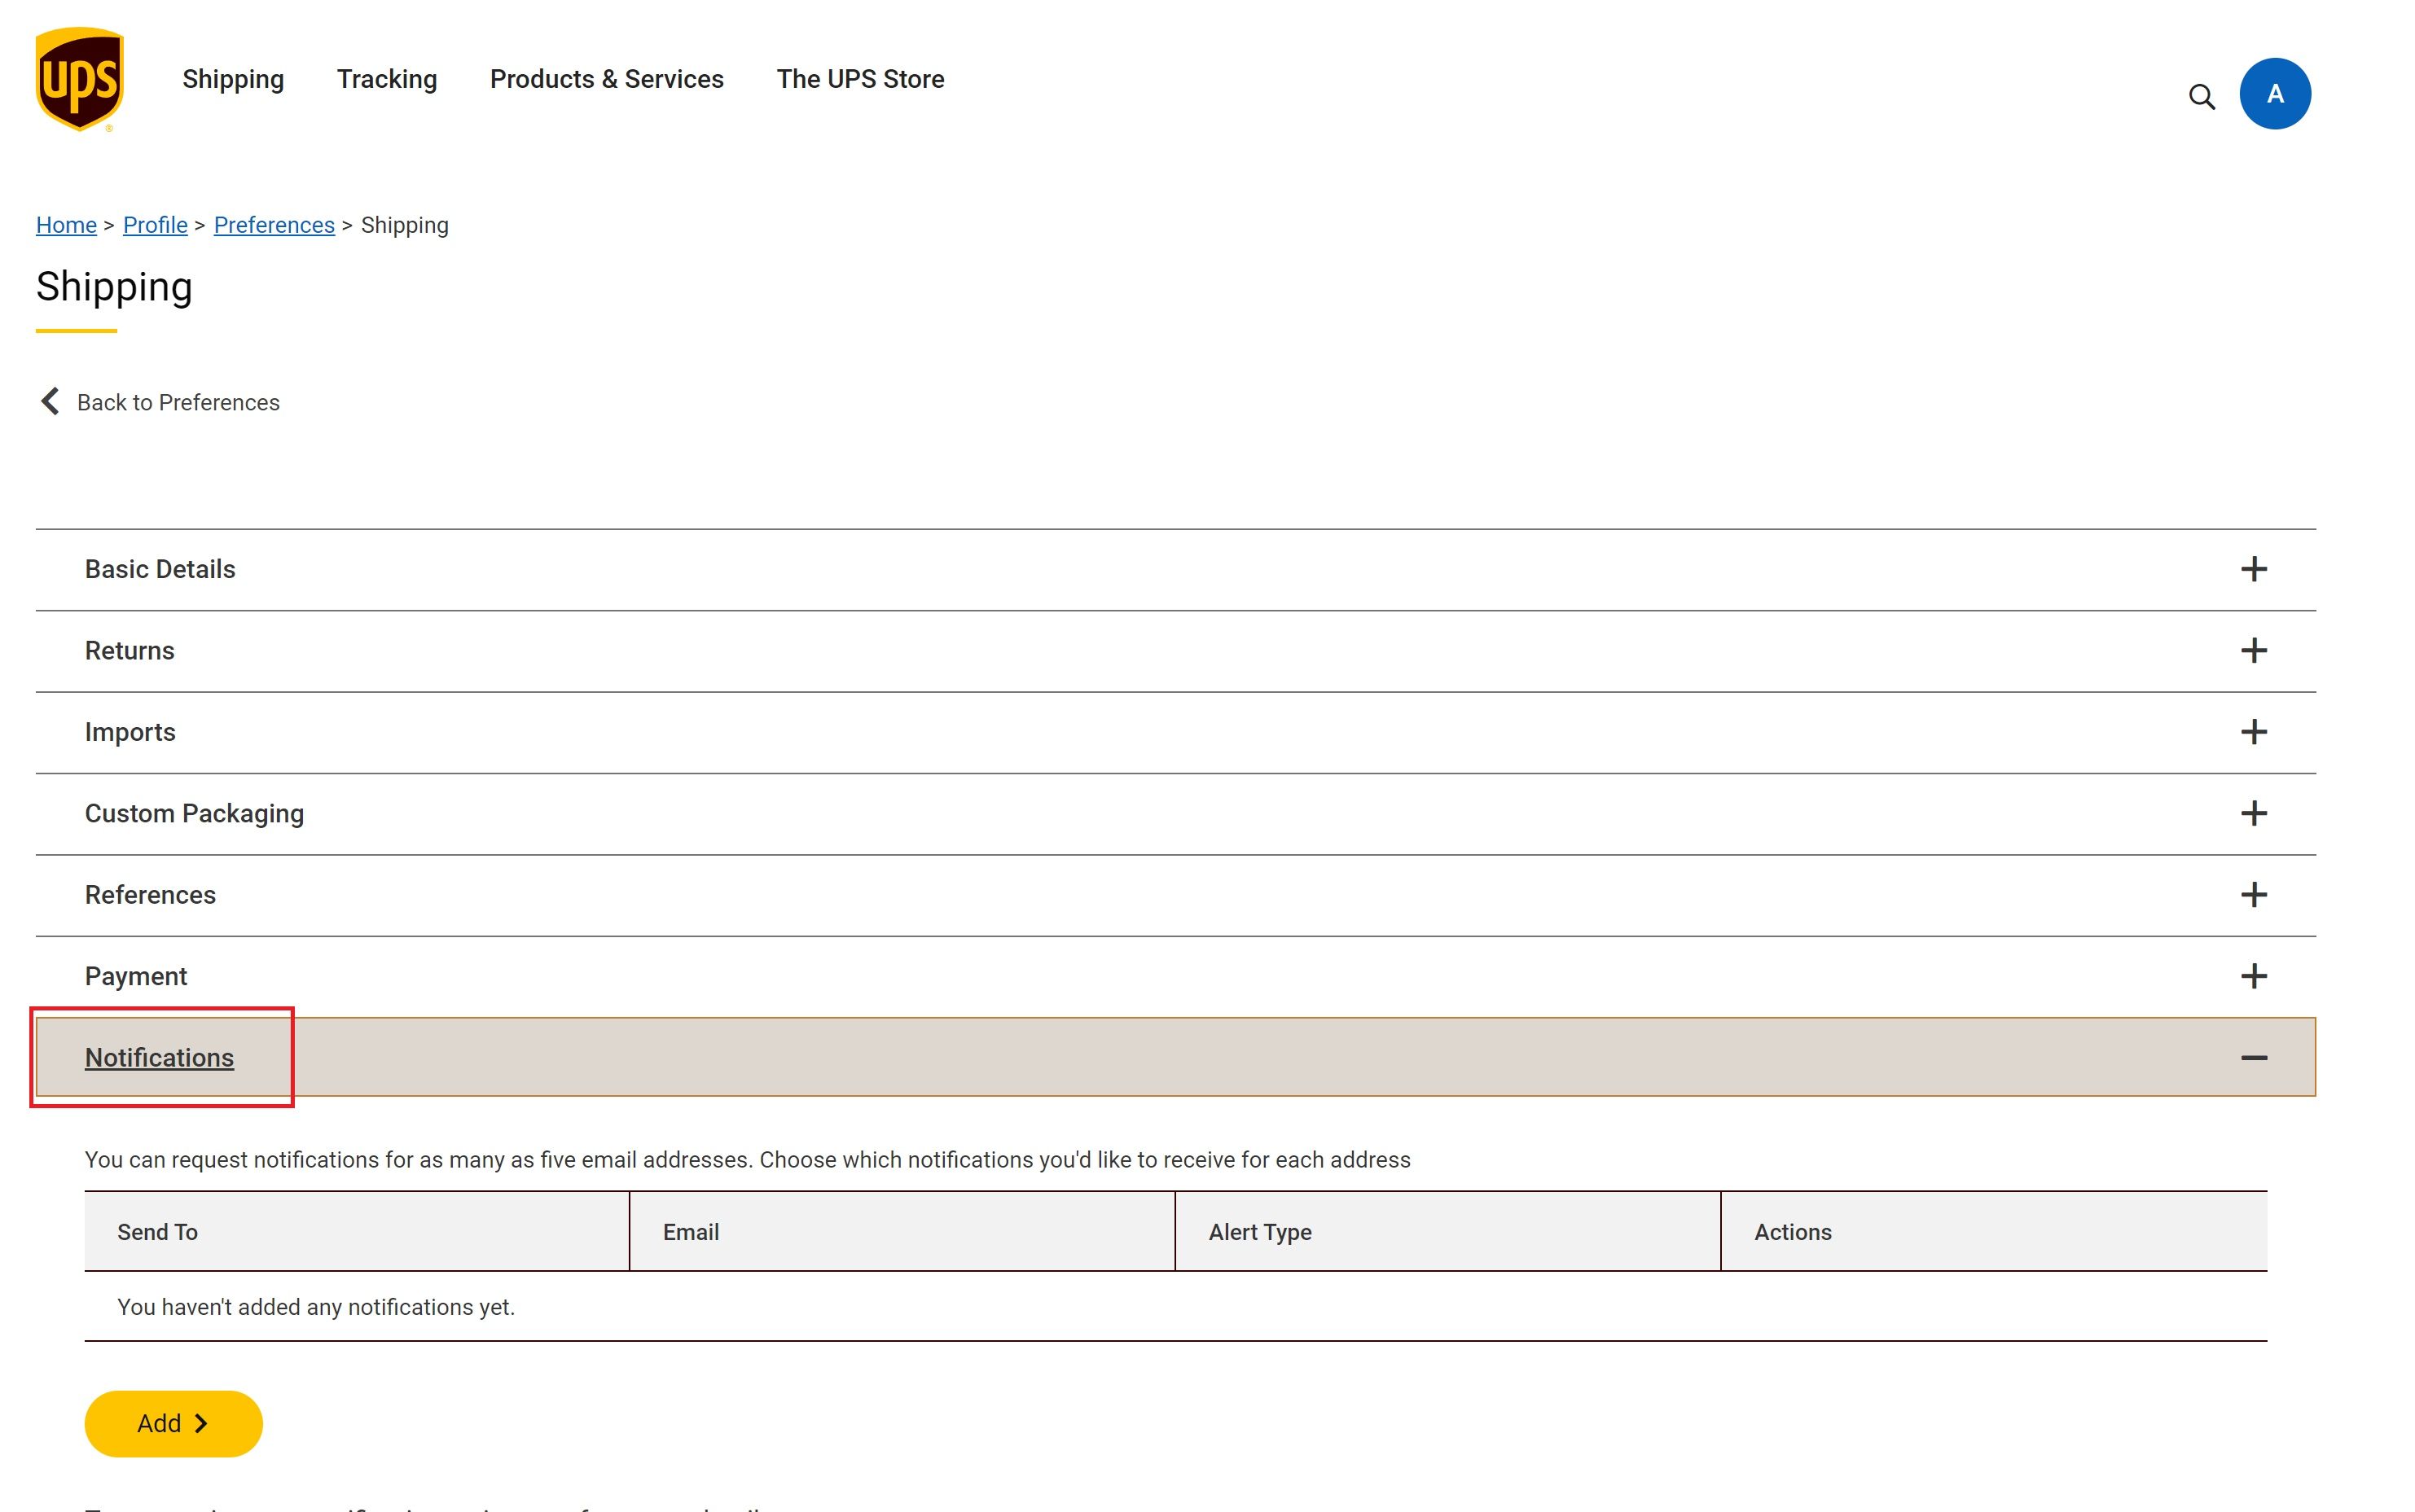Open Products & Services menu
2415x1512 pixels.
point(606,79)
